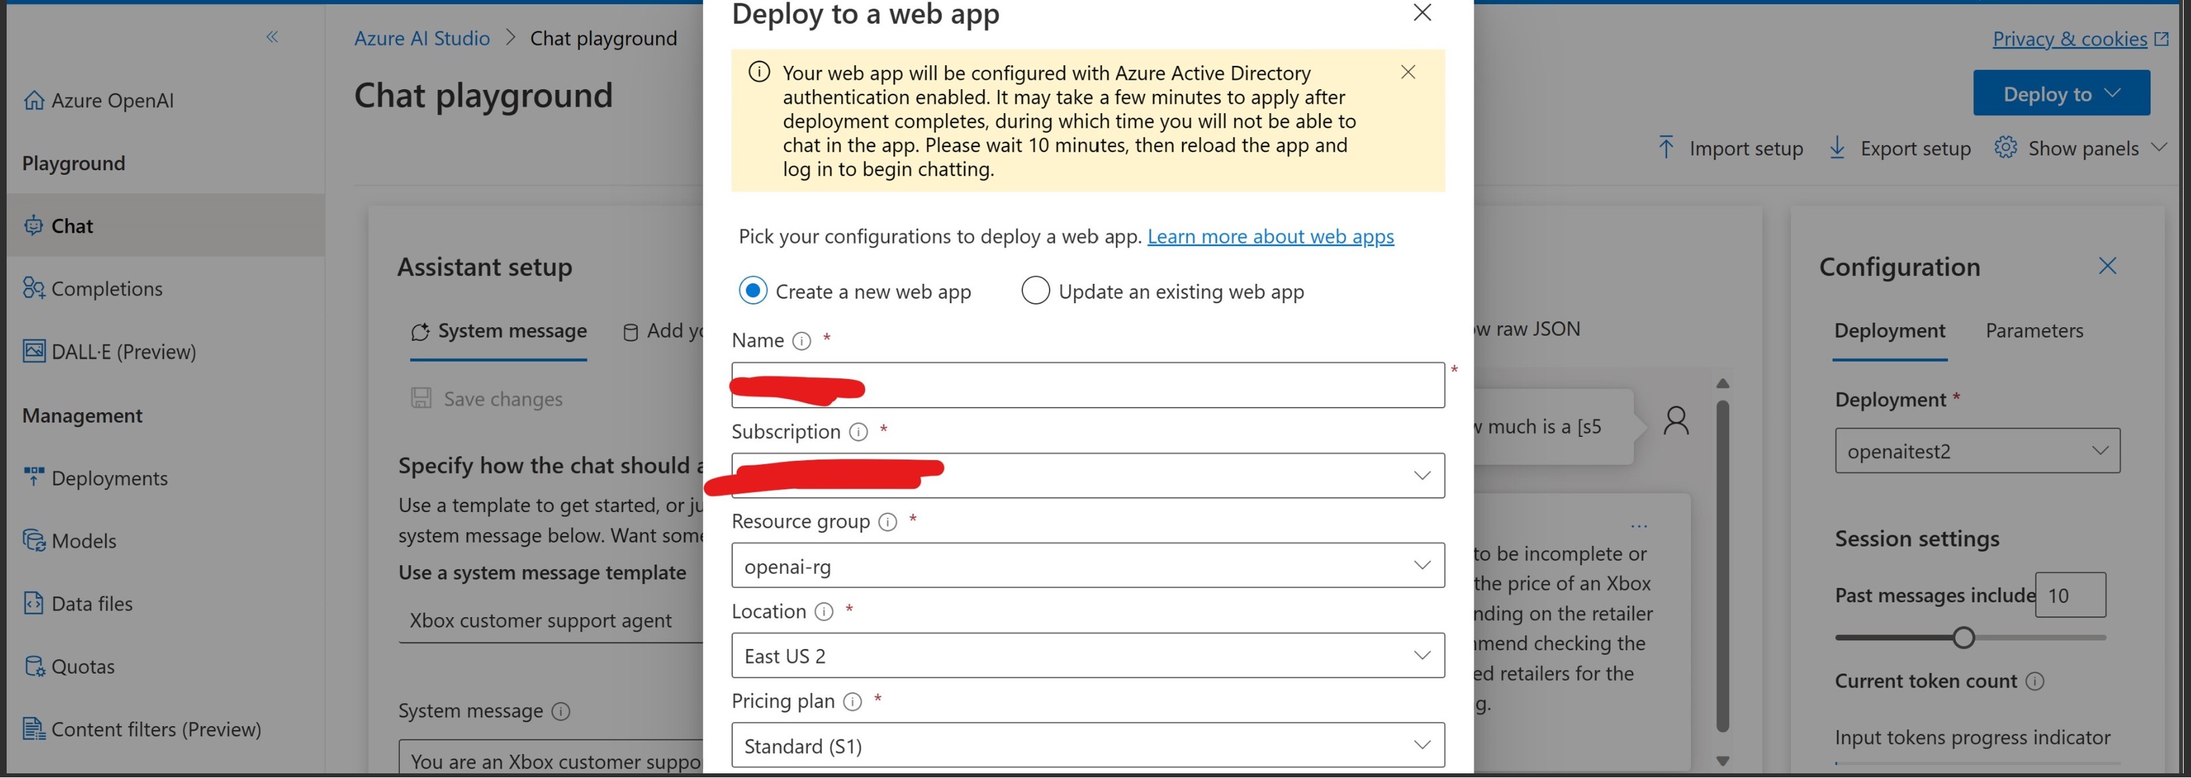Viewport: 2191px width, 778px height.
Task: Open Content filters (Preview)
Action: (x=156, y=729)
